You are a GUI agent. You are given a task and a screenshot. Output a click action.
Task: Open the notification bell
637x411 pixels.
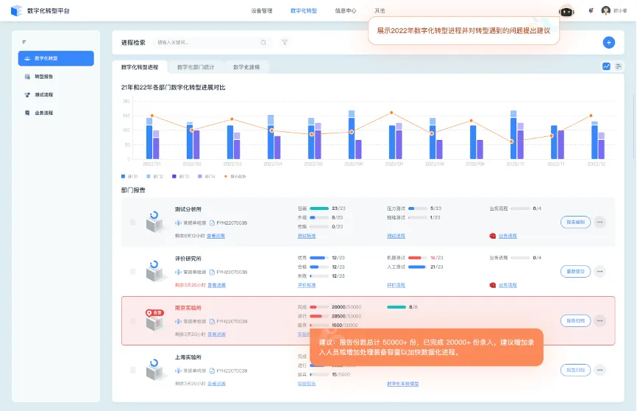tap(591, 10)
